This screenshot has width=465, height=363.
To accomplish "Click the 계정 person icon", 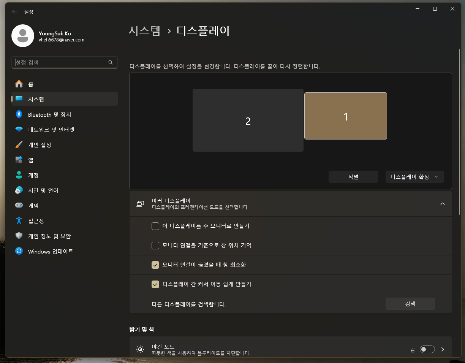I will tap(19, 175).
